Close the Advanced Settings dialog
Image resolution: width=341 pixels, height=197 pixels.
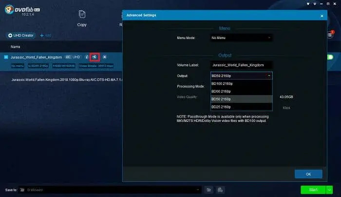[322, 16]
